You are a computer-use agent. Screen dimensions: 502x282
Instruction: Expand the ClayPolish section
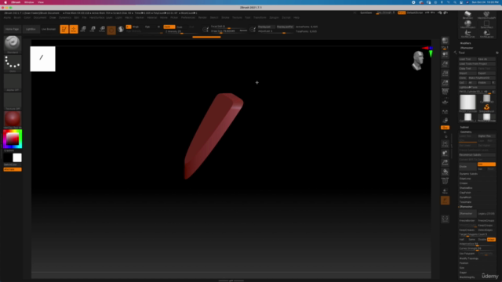[465, 193]
